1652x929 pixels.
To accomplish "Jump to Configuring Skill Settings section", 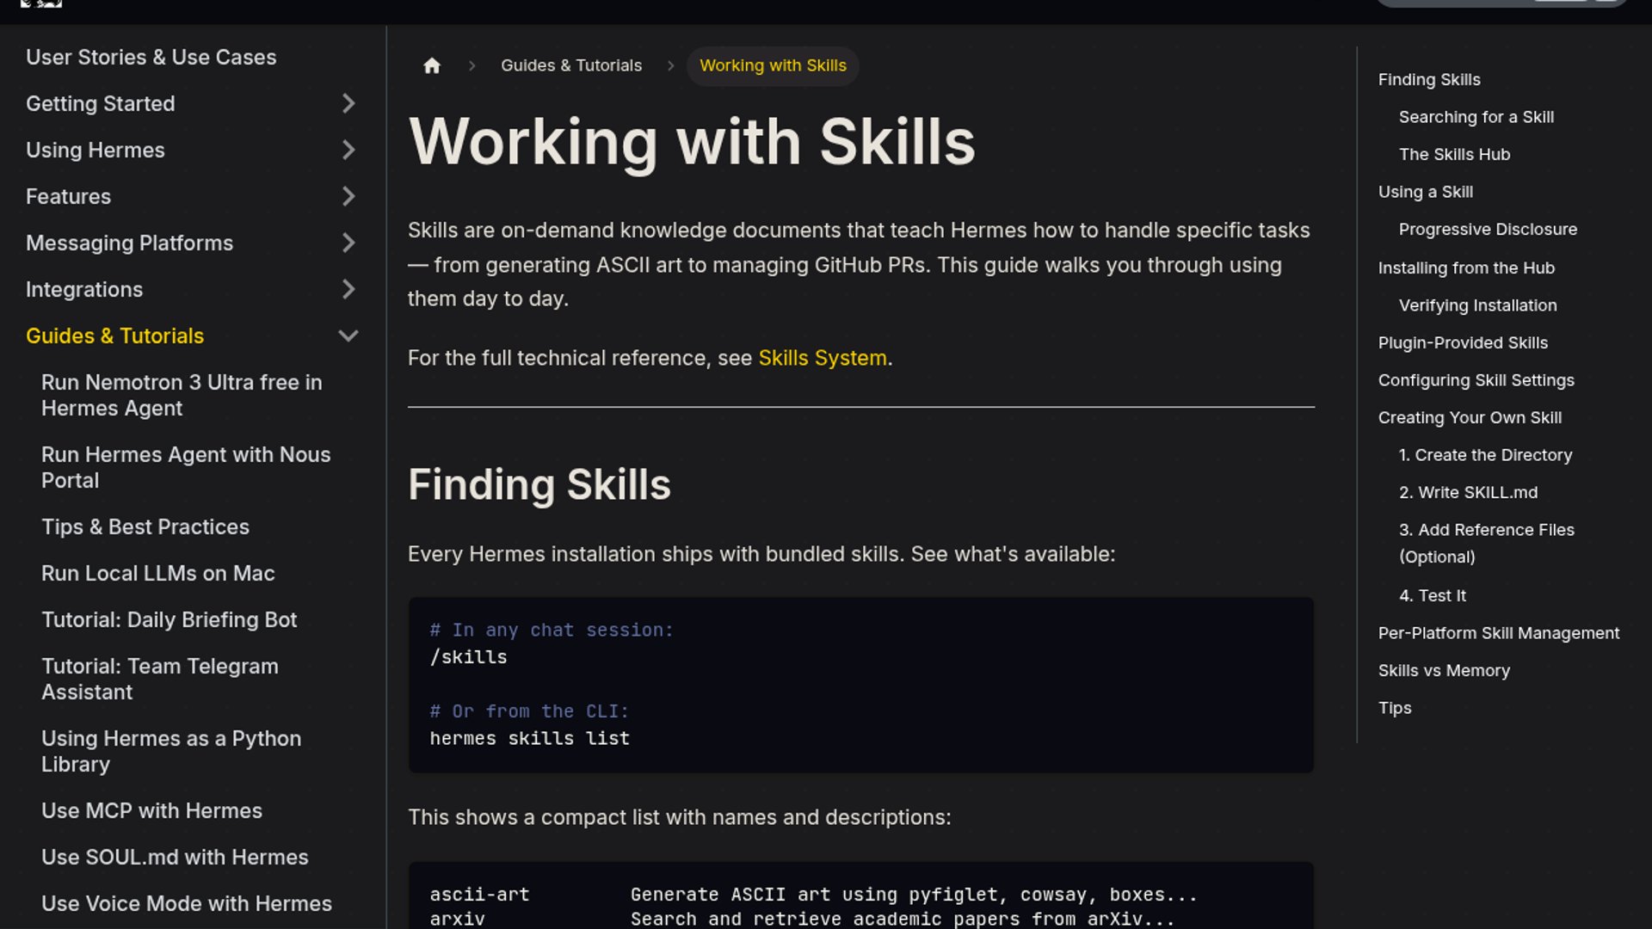I will tap(1476, 380).
